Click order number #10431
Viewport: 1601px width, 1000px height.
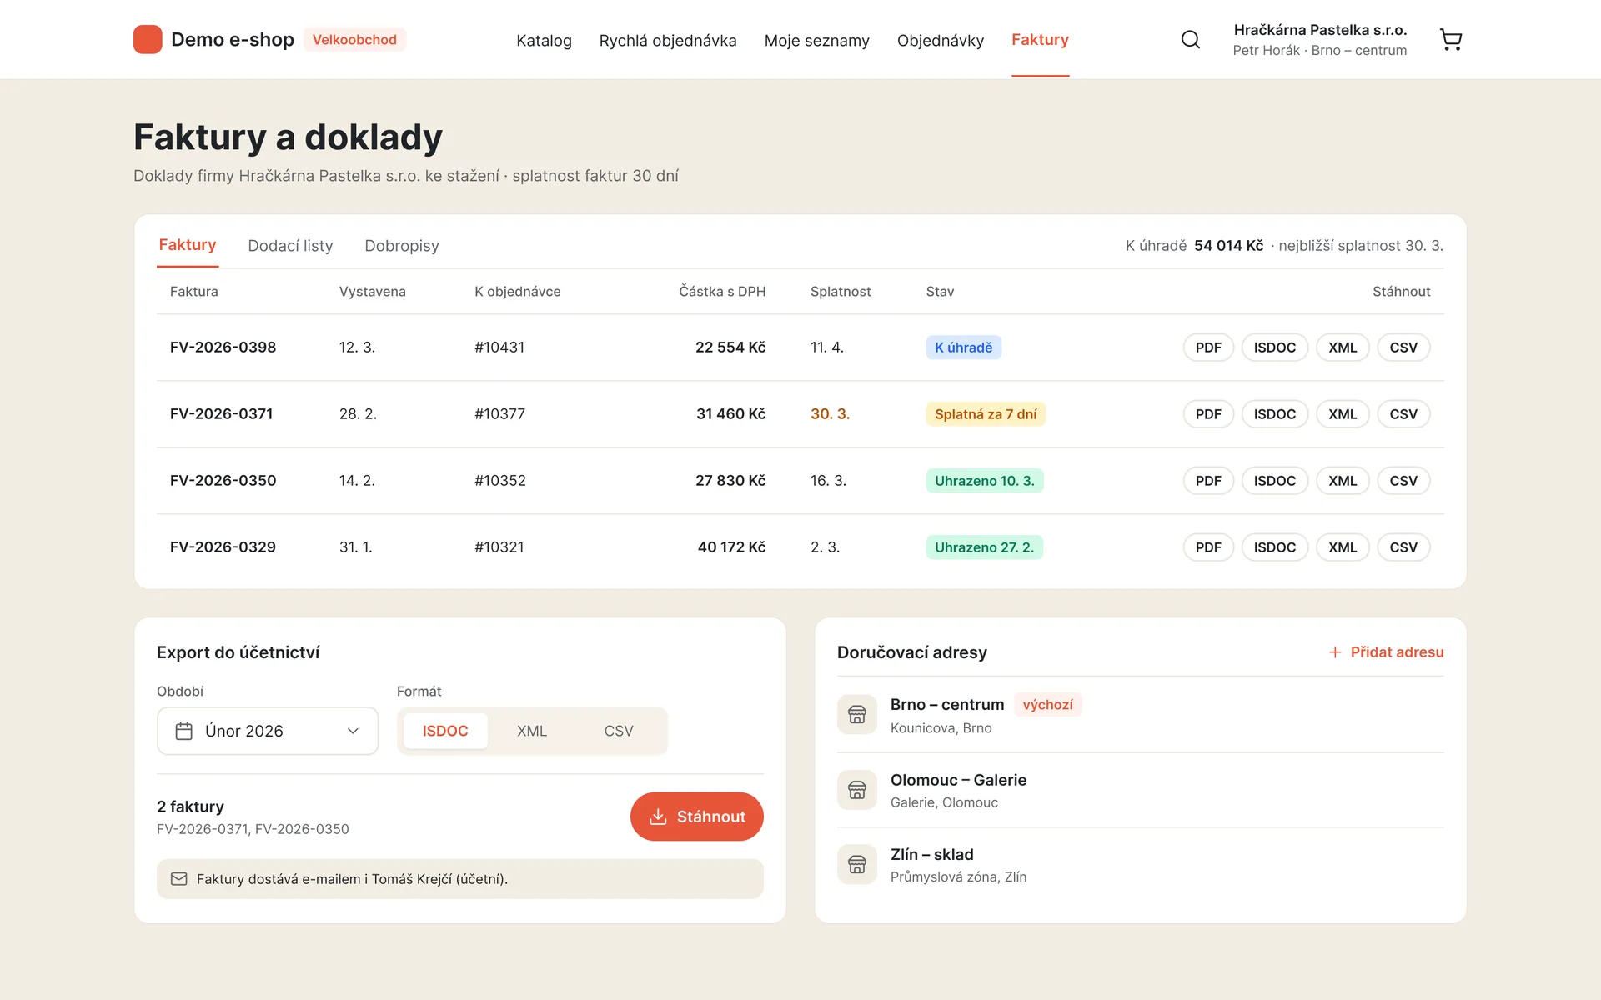(x=499, y=347)
